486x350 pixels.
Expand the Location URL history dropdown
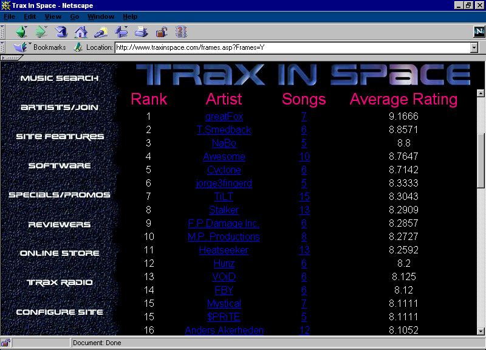point(474,47)
